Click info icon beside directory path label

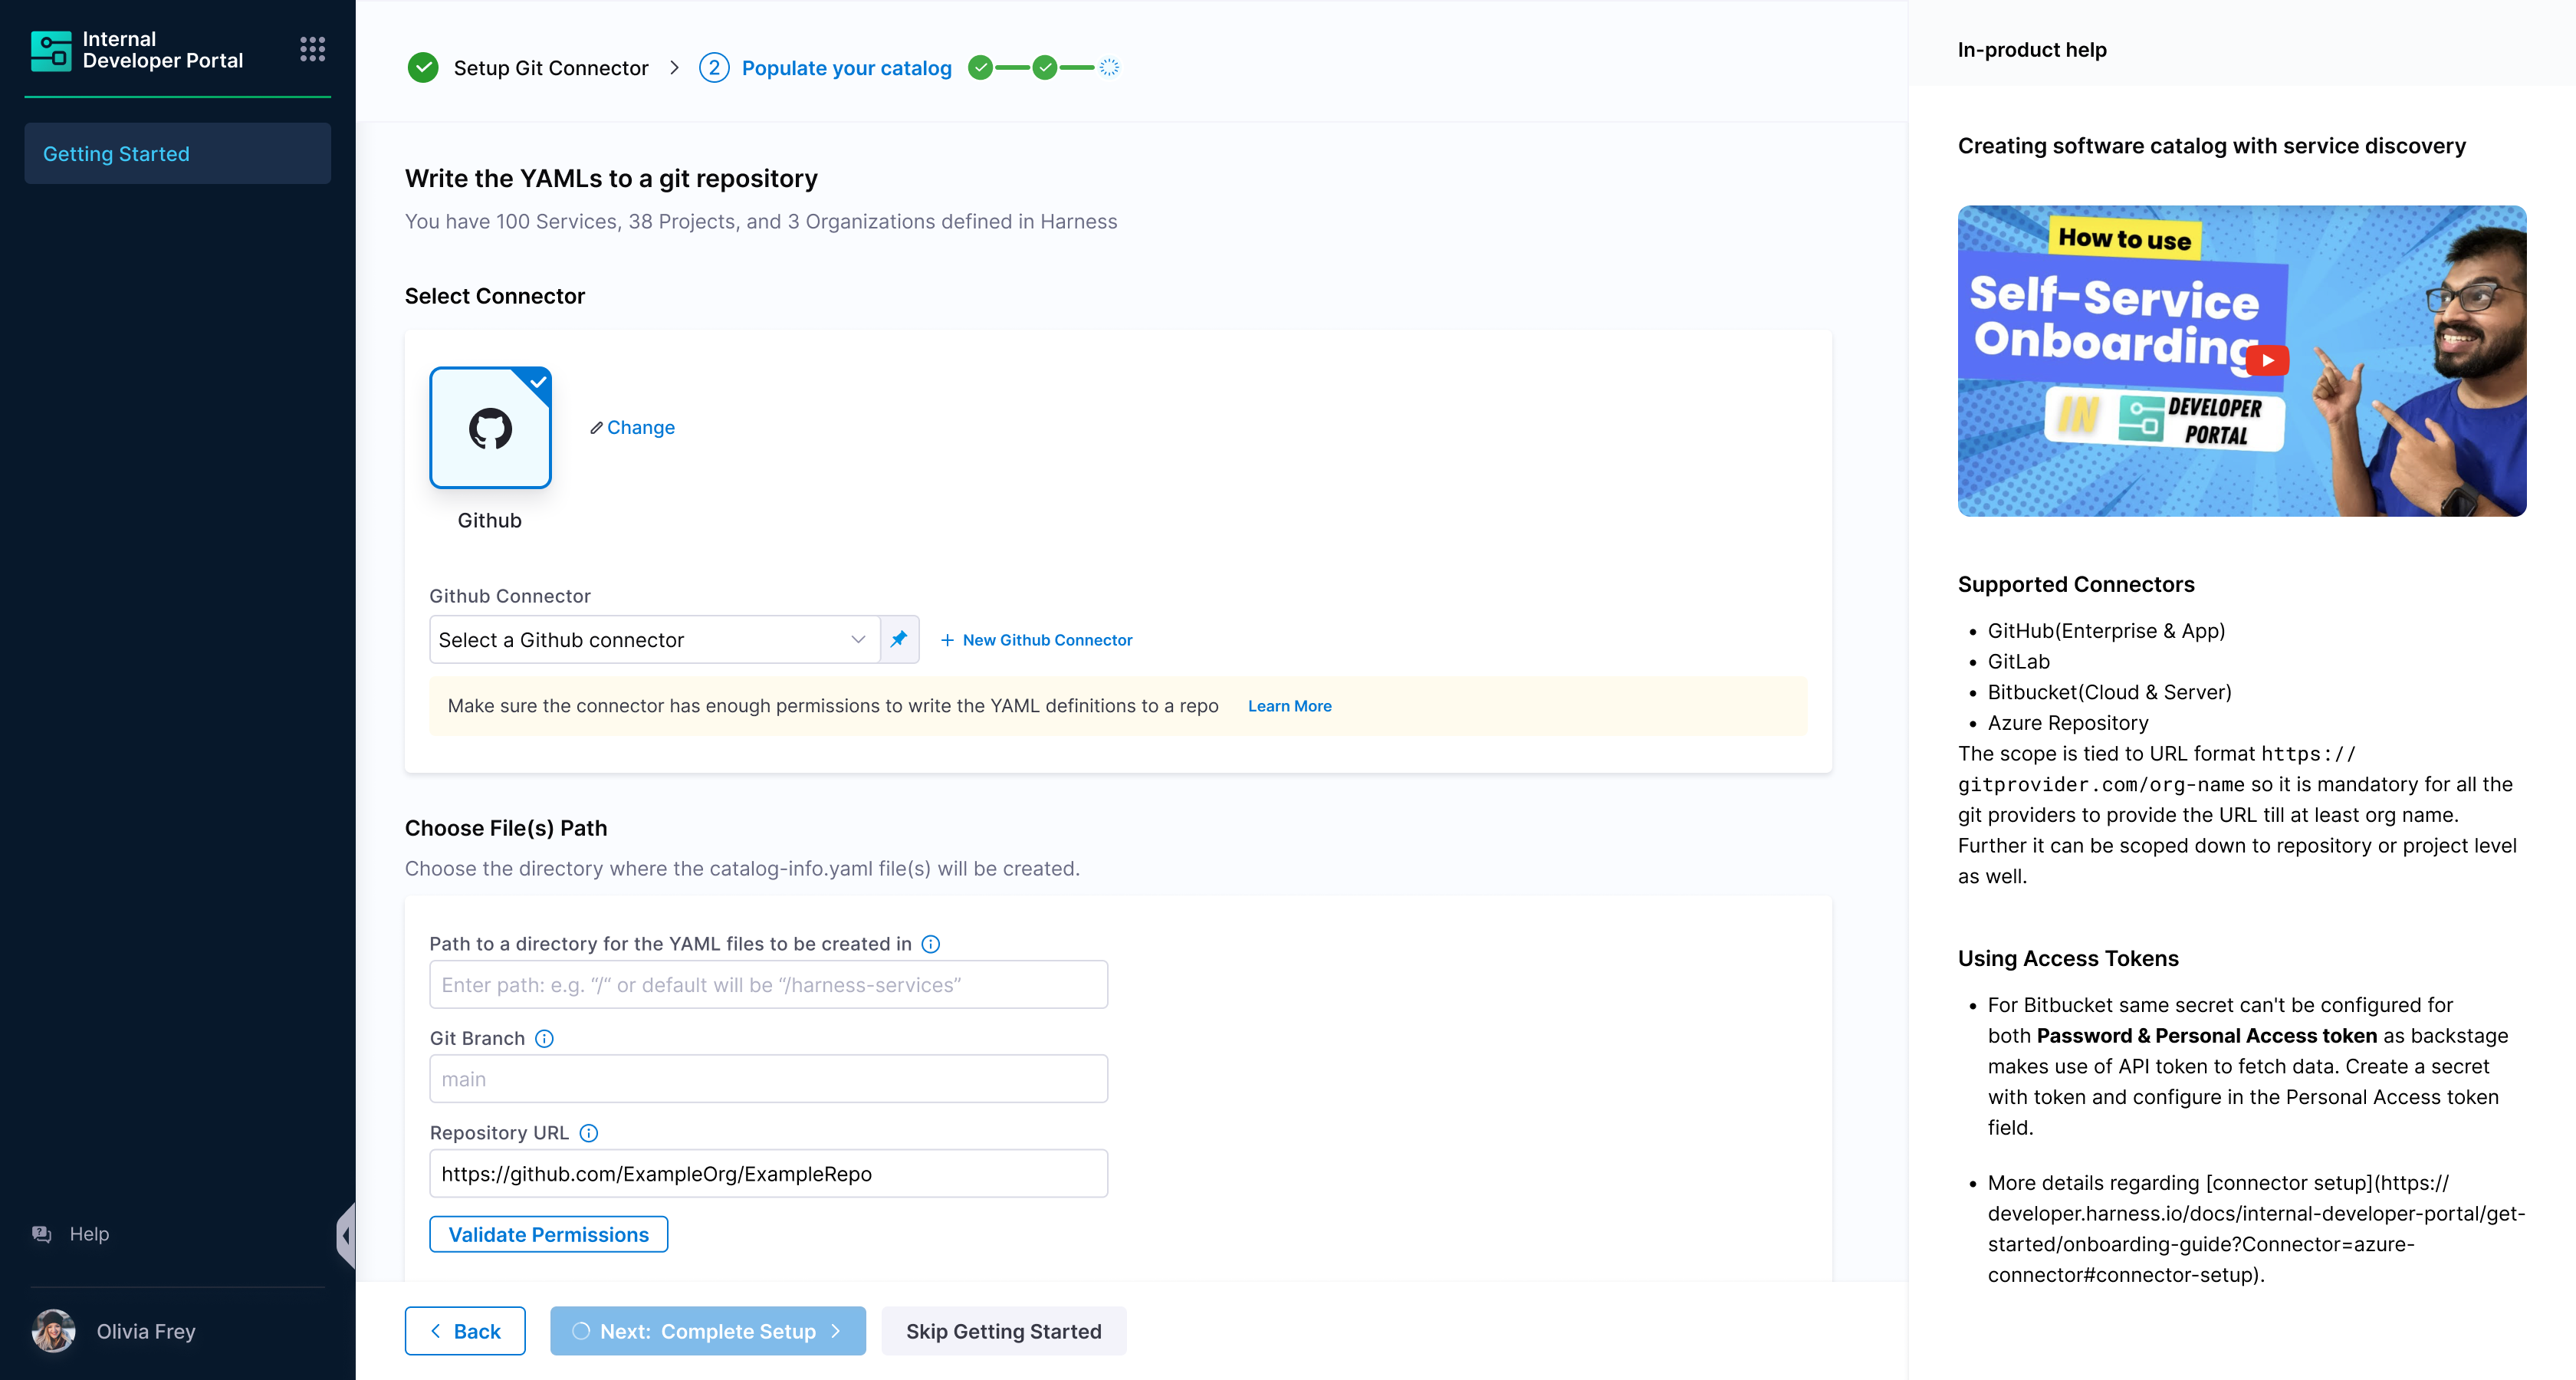click(x=930, y=943)
